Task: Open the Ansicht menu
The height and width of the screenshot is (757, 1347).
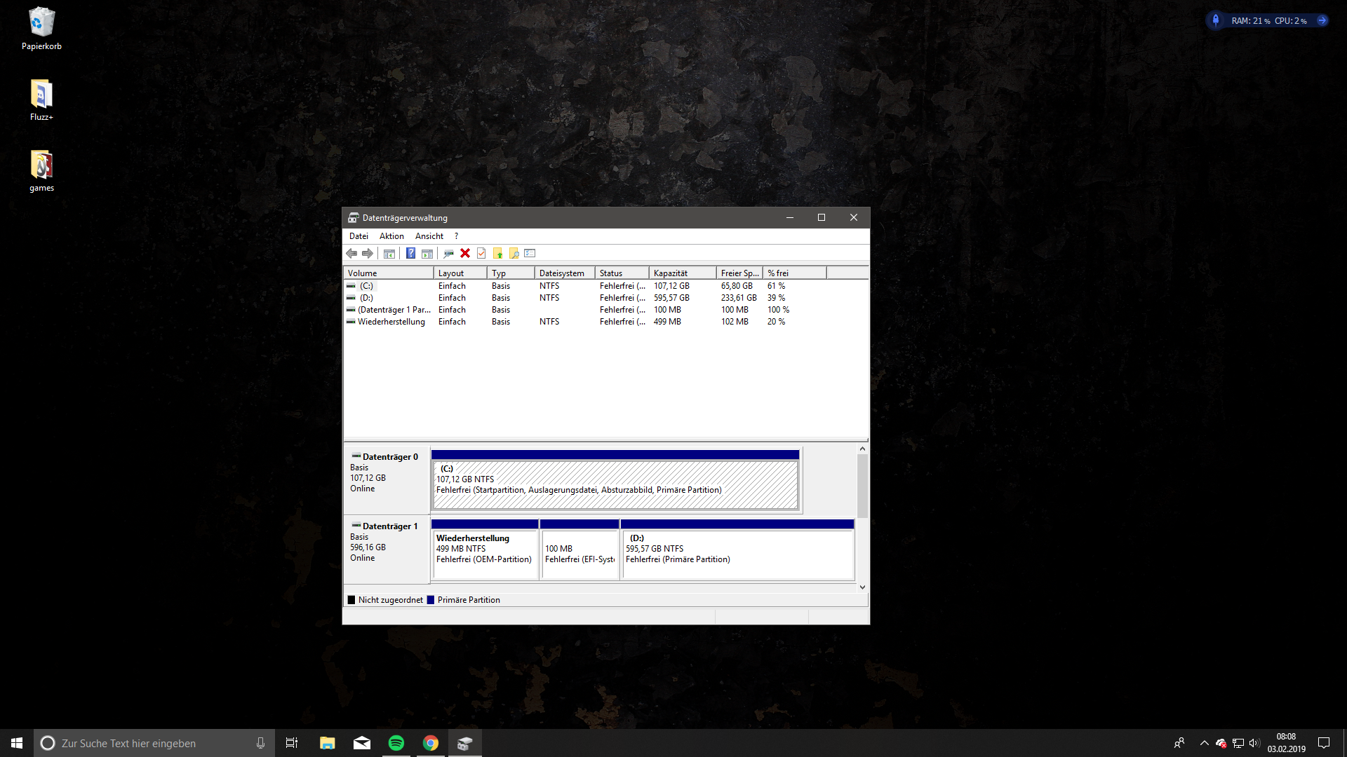Action: 429,236
